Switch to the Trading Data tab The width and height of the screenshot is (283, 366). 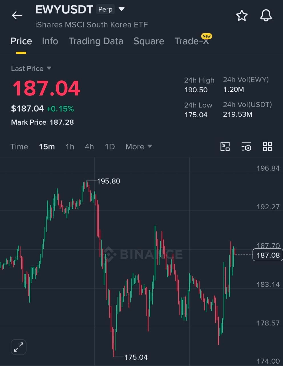click(x=96, y=41)
